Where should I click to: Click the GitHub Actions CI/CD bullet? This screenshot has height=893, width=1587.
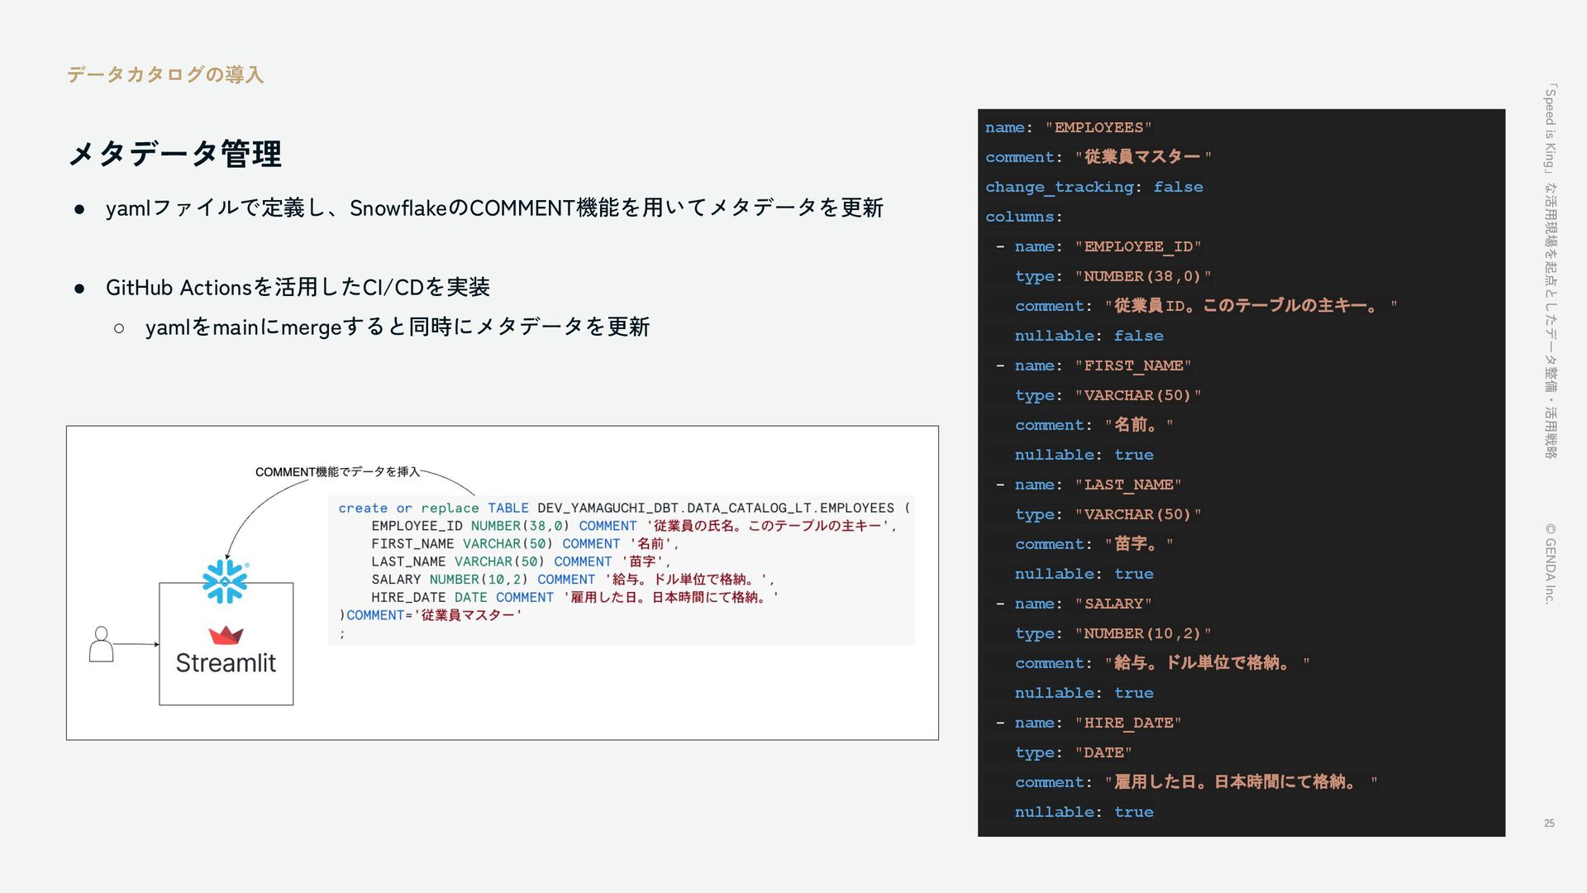click(298, 287)
